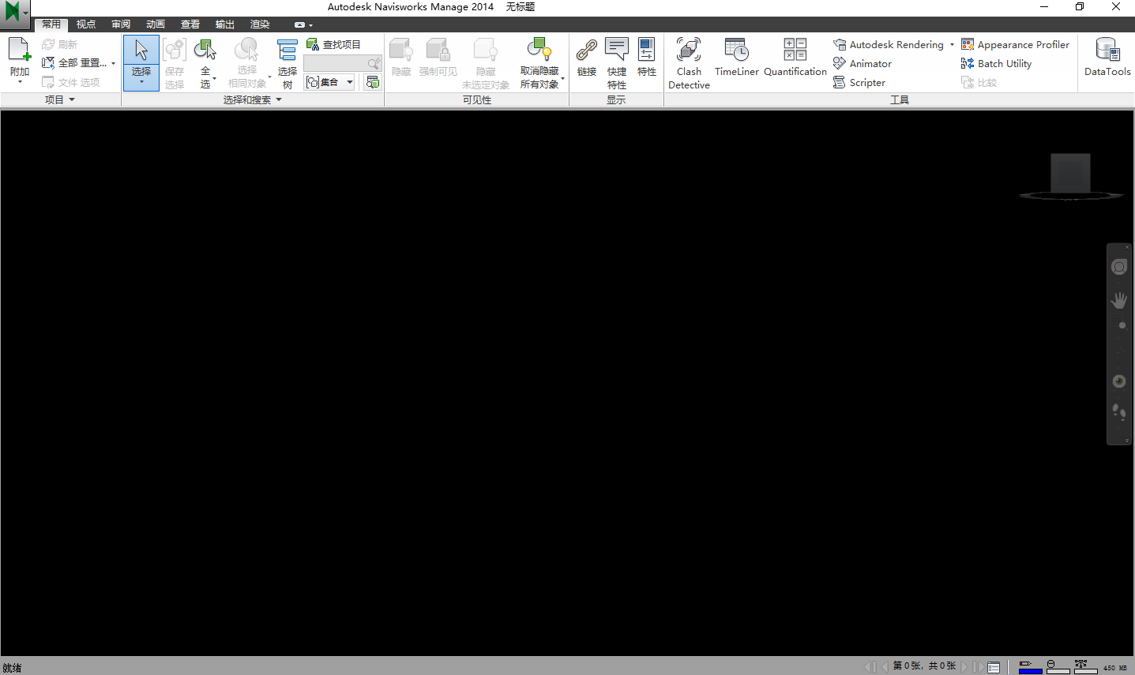This screenshot has width=1135, height=675.
Task: Expand the Sets (集合) dropdown
Action: (x=349, y=81)
